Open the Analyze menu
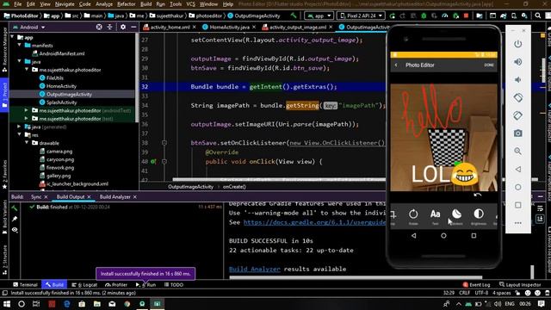Viewport: 551px width, 310px height. point(104,4)
